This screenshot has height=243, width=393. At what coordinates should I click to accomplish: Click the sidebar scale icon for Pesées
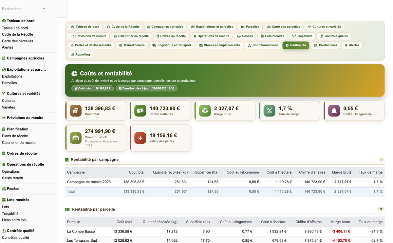tap(4, 189)
